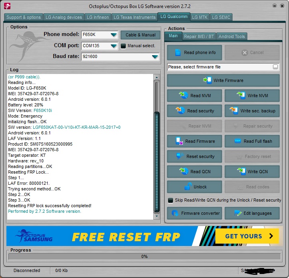Image resolution: width=289 pixels, height=278 pixels.
Task: Click 'Mode: Emergency' log line
Action: 25,116
